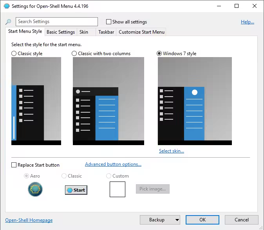This screenshot has width=264, height=230.
Task: Tick the Replace Start button checkbox
Action: 14,165
